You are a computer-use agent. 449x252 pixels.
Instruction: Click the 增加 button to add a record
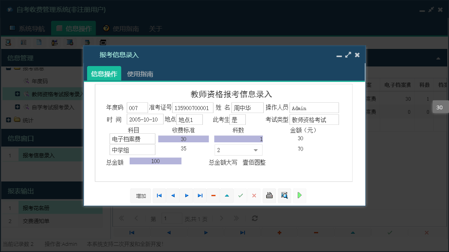point(140,195)
